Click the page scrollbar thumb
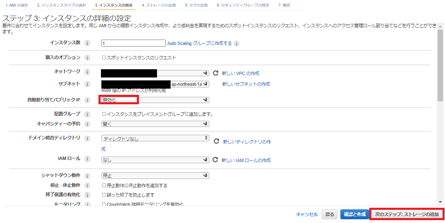 coord(440,65)
